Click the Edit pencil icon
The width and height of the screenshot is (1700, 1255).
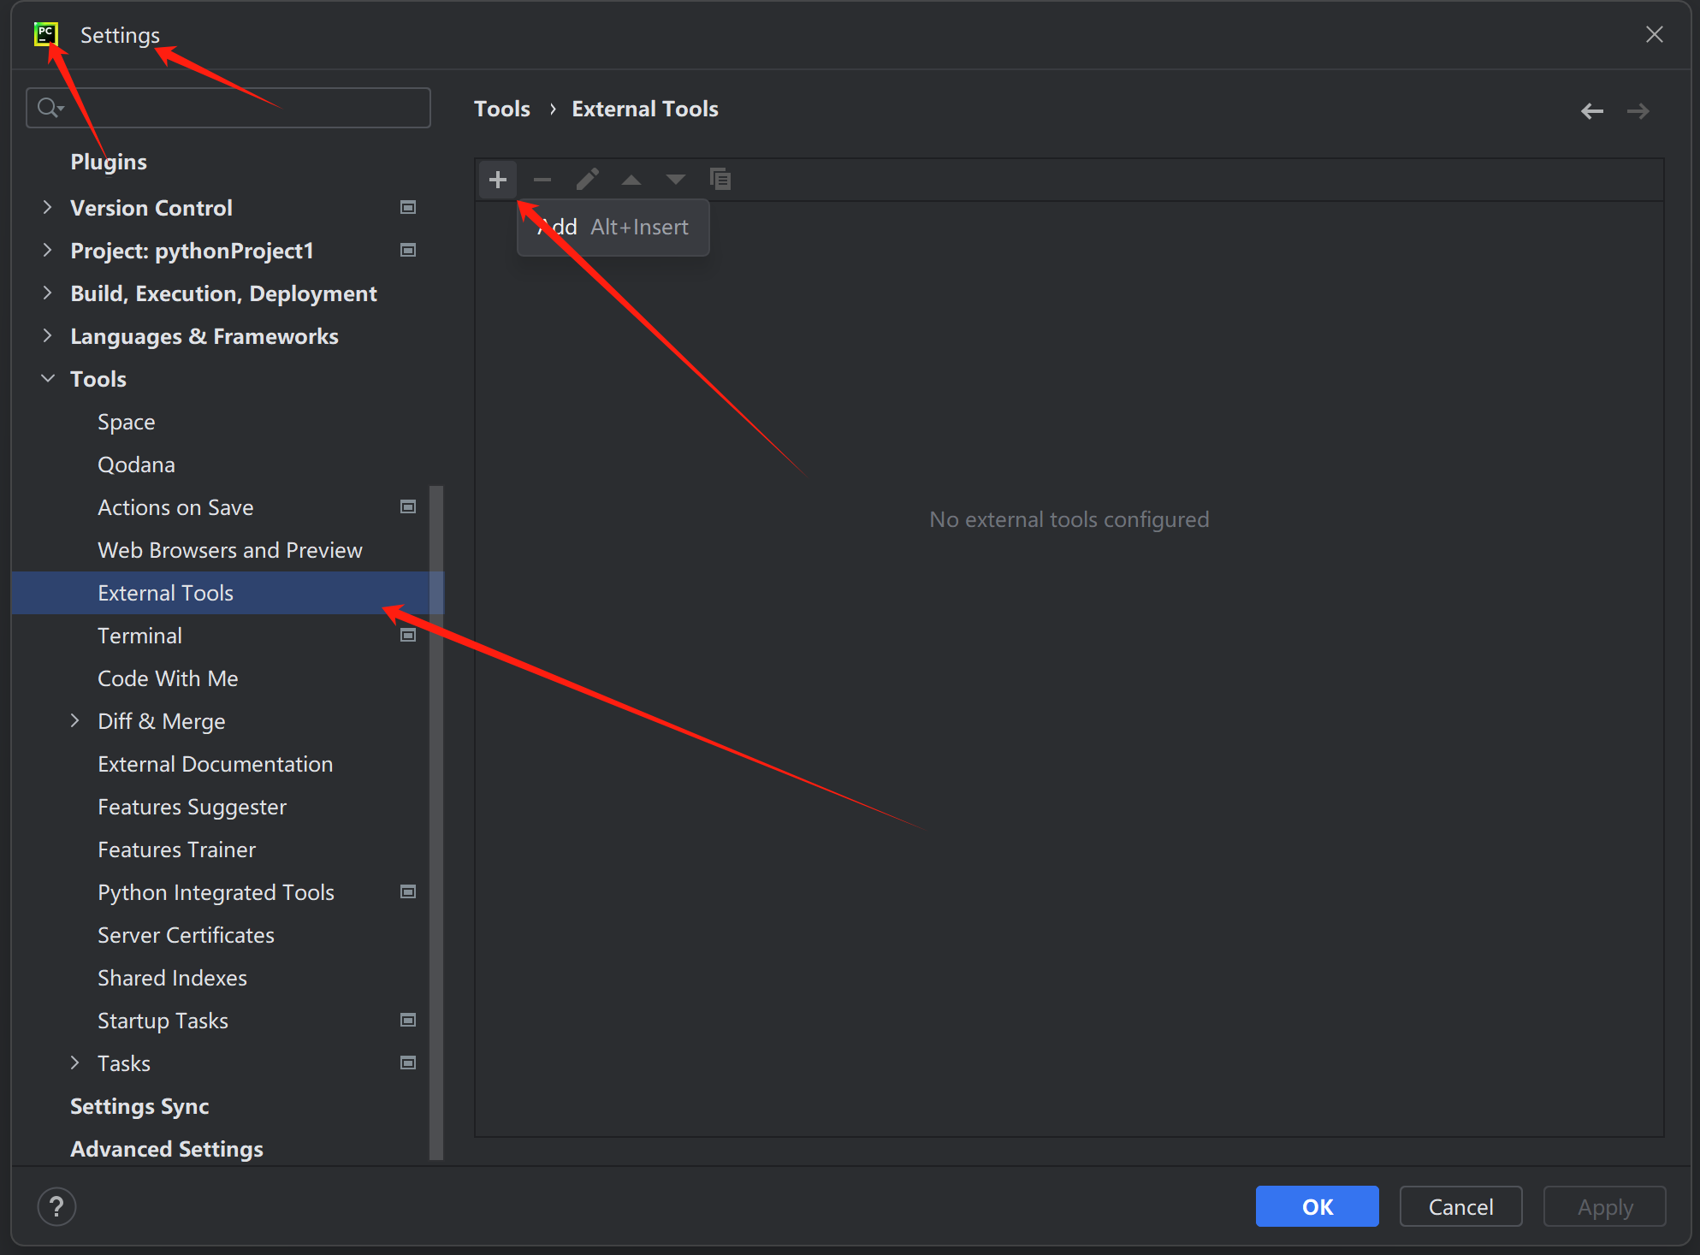(x=587, y=180)
